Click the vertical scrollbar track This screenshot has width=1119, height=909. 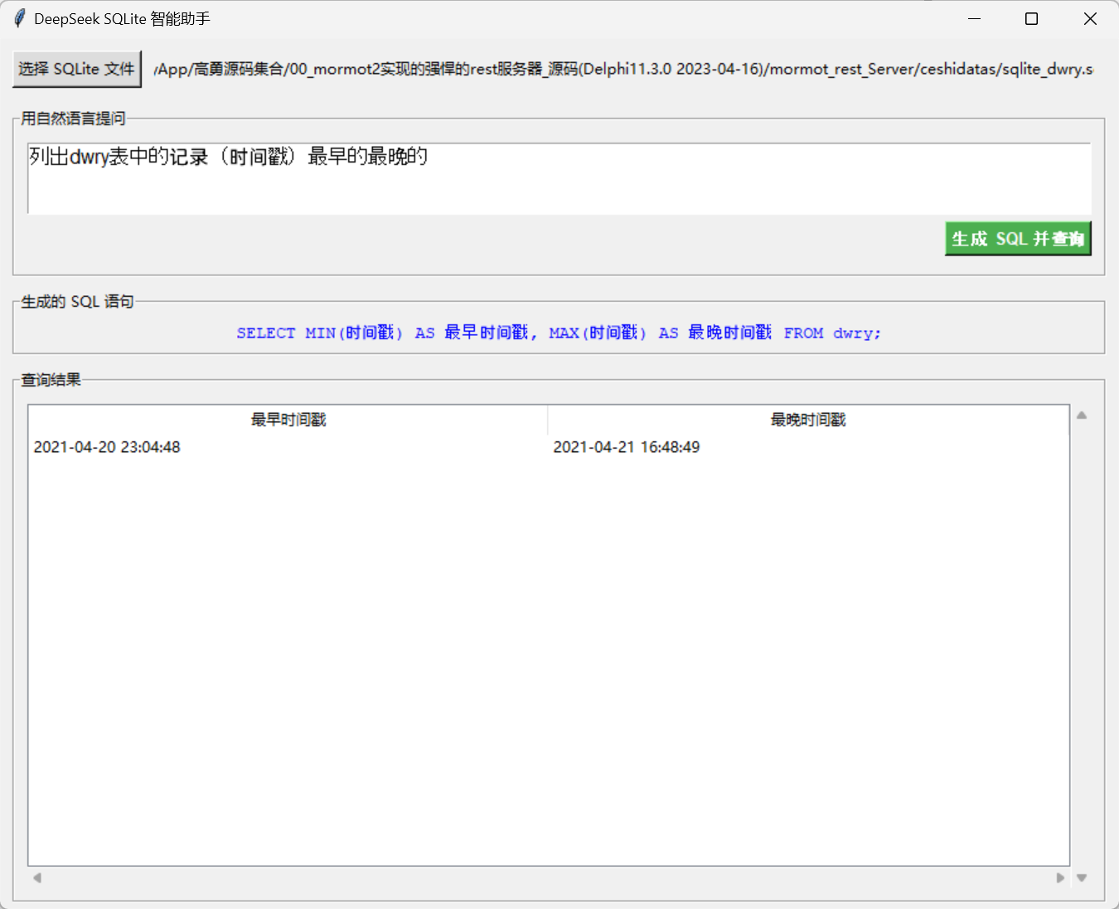(1082, 647)
